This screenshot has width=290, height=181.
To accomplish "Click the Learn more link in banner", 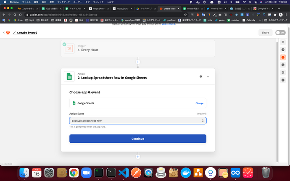I will pos(168,24).
